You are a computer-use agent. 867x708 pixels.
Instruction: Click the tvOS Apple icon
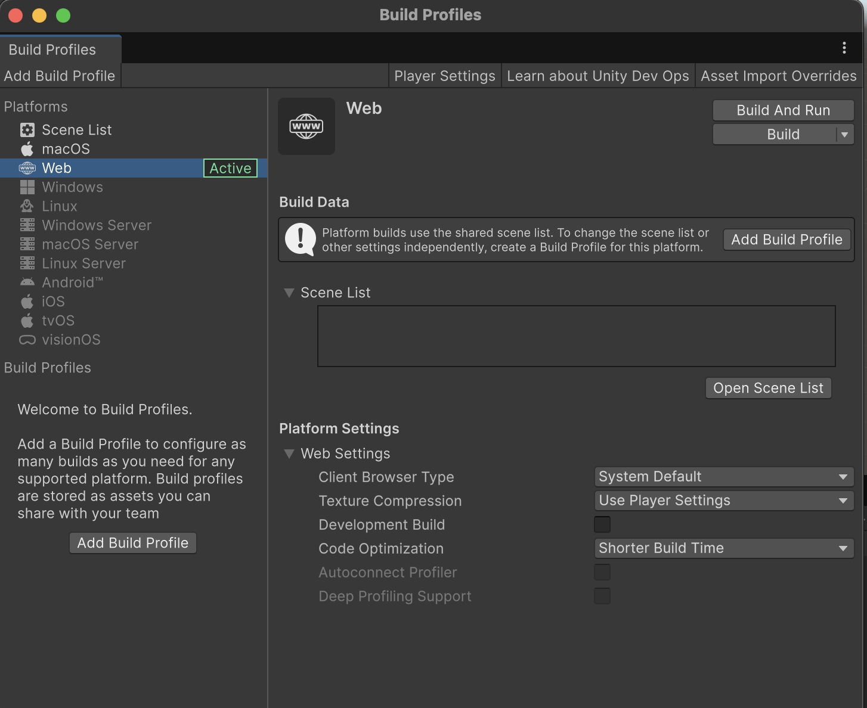tap(27, 321)
